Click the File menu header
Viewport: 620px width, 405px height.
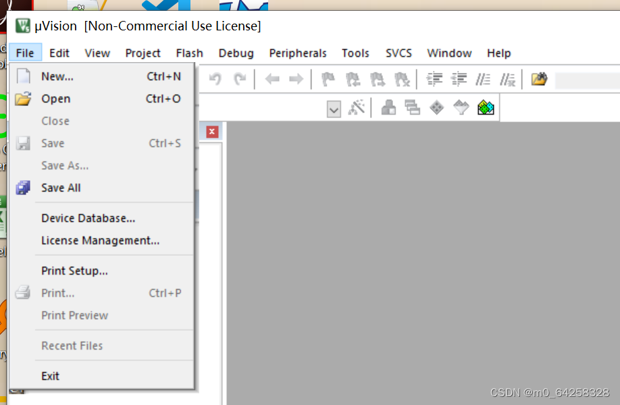click(25, 53)
